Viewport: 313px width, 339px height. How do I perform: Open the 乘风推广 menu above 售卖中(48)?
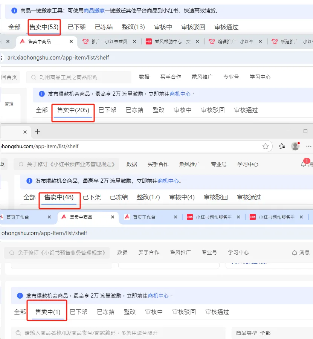pyautogui.click(x=189, y=164)
